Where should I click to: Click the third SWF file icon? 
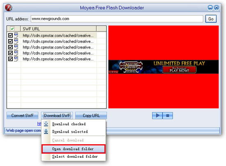tap(16, 47)
